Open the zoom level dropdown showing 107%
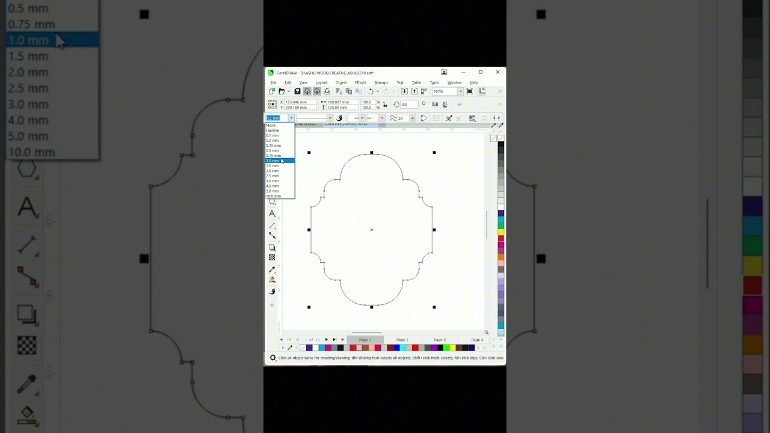 pos(460,91)
